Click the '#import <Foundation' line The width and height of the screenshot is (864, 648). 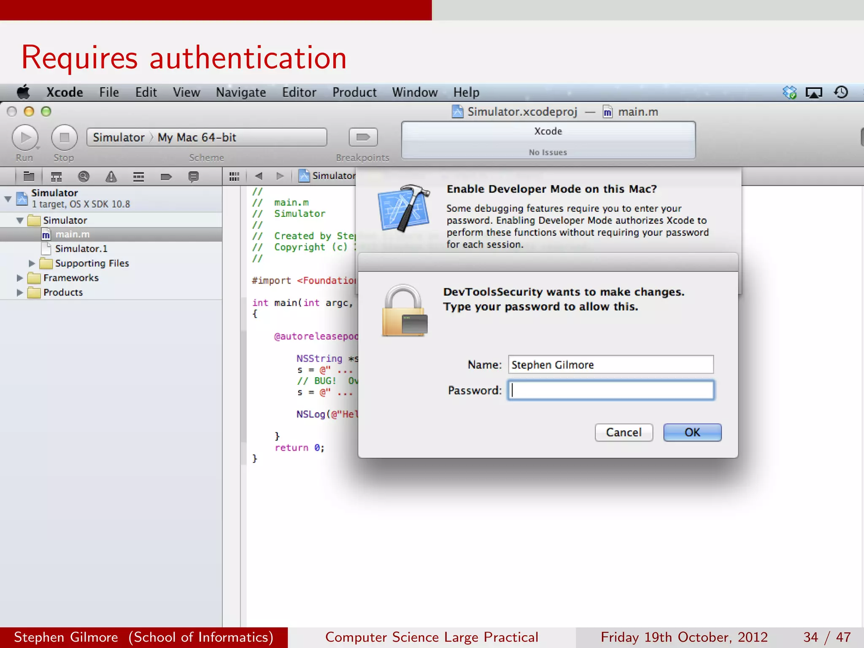click(x=304, y=281)
